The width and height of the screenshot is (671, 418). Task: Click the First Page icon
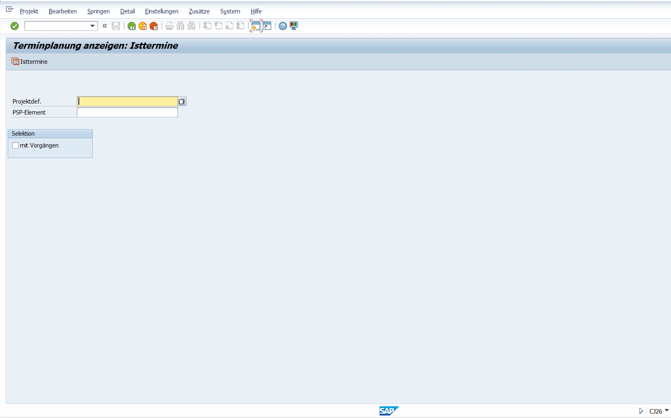[207, 26]
